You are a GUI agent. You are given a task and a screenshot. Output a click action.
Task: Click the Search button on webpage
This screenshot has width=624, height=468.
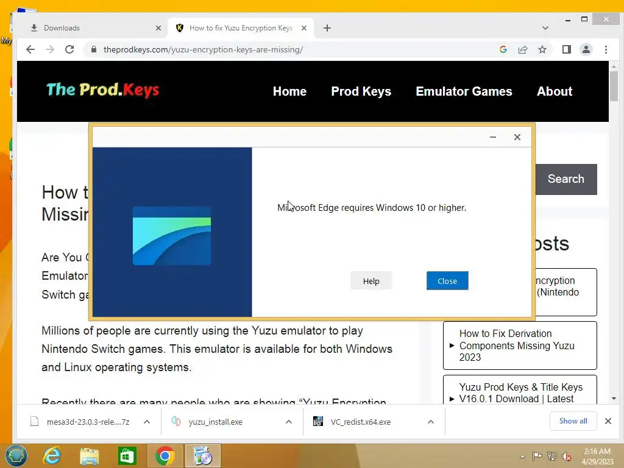[x=566, y=179]
